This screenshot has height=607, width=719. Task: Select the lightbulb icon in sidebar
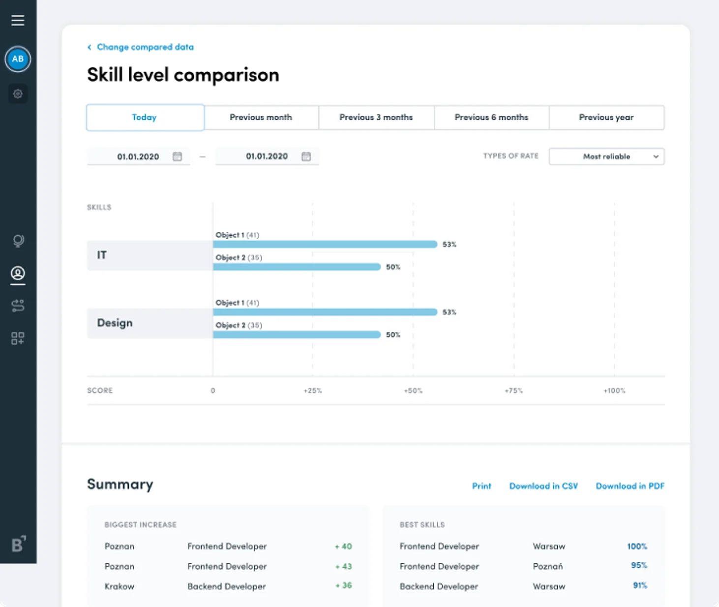pyautogui.click(x=18, y=241)
